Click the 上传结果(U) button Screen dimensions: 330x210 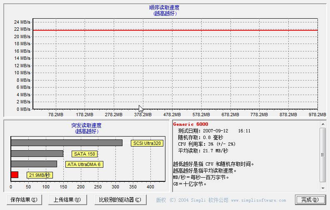tap(67, 200)
